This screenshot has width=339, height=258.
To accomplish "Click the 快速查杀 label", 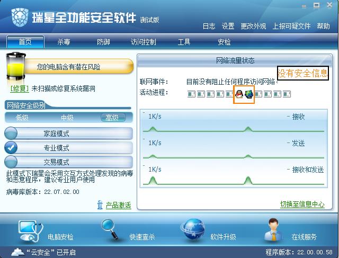I will point(142,237).
